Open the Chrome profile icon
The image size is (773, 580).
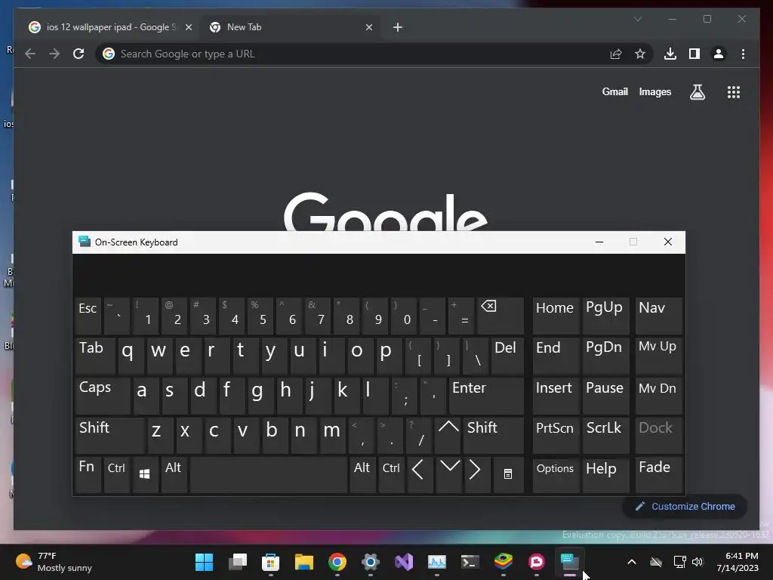719,54
